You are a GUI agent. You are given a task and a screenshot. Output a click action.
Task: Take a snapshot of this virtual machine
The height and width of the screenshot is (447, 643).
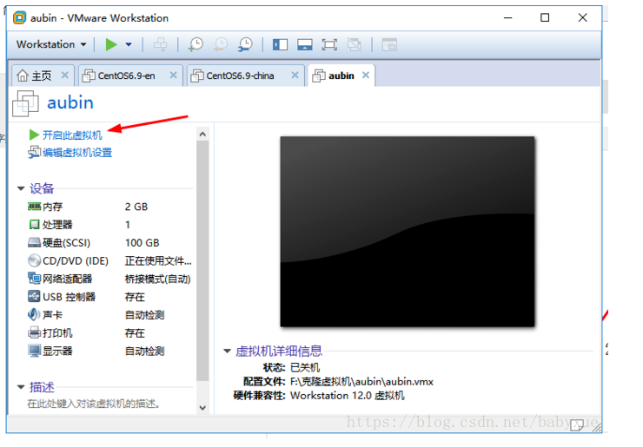point(196,44)
